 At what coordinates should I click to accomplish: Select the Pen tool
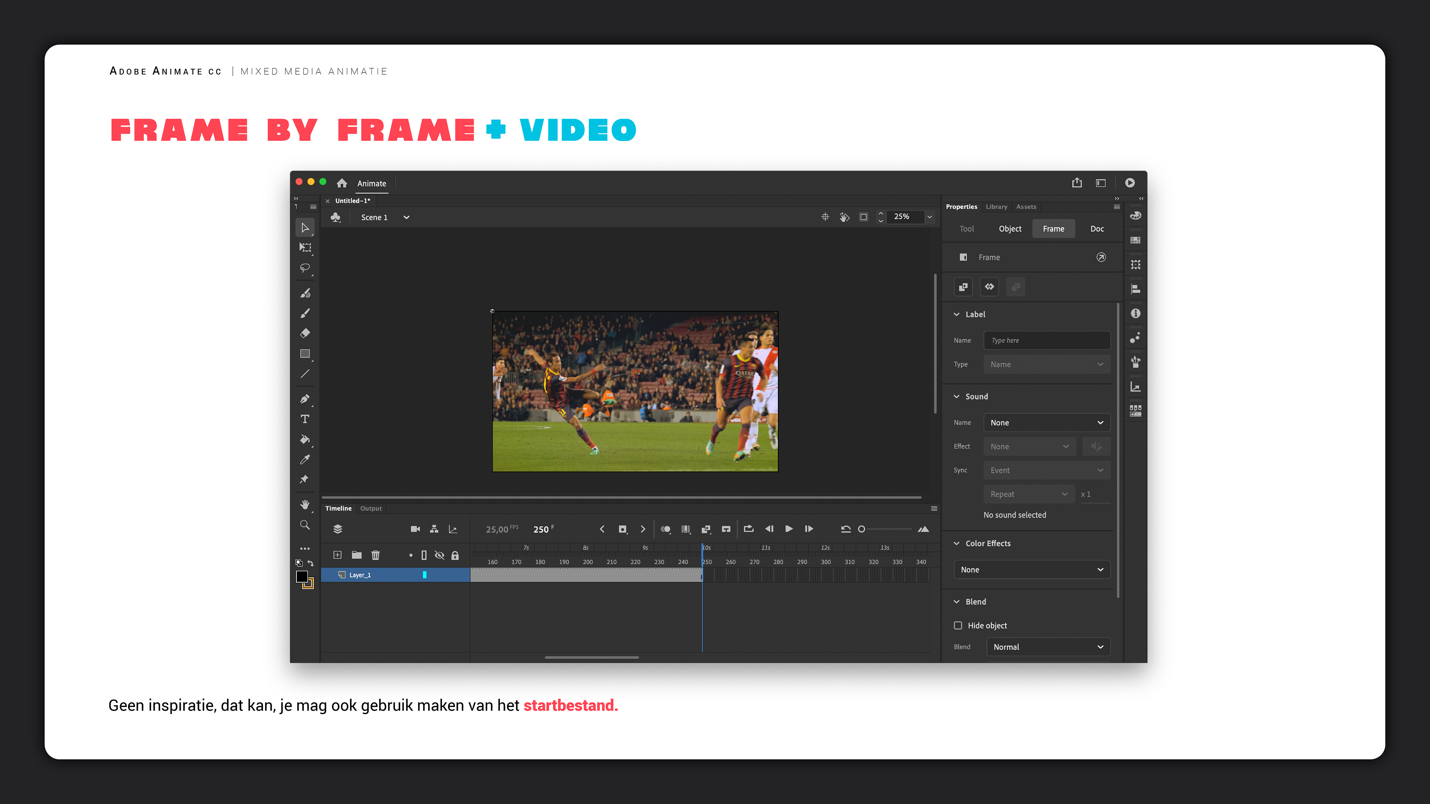point(305,398)
